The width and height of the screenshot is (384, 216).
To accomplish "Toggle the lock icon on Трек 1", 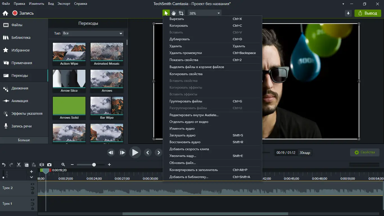I will point(33,208).
